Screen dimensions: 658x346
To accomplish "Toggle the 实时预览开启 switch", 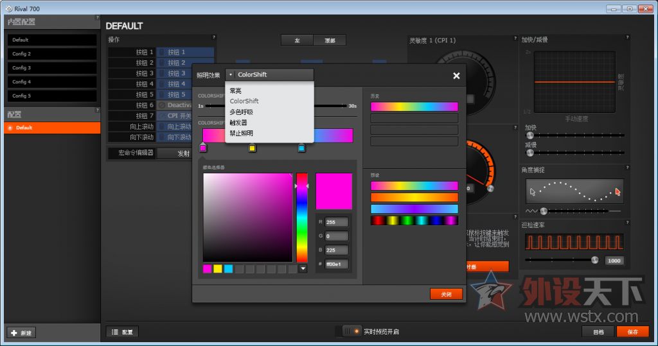I will 351,331.
